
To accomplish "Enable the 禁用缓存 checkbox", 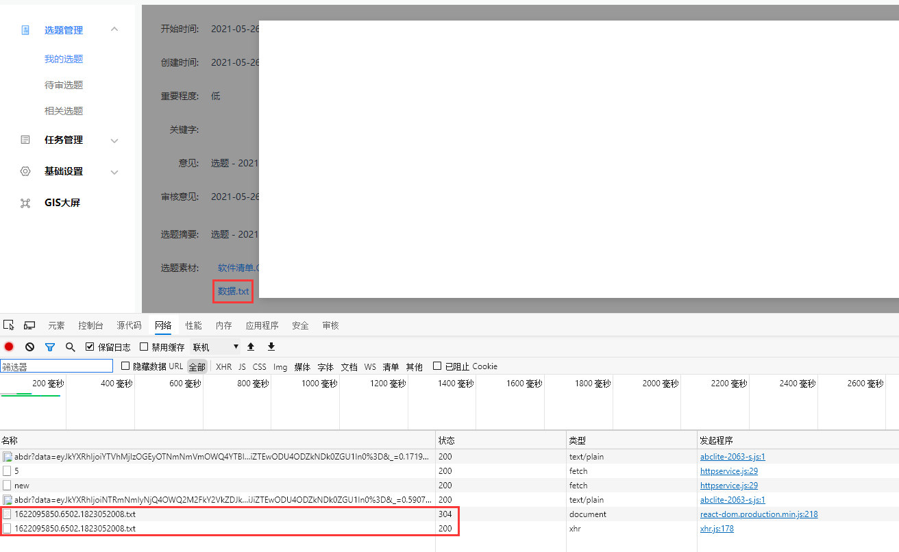I will click(x=144, y=347).
